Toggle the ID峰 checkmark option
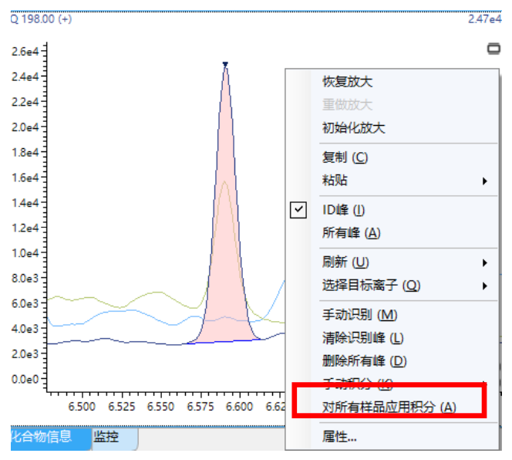The height and width of the screenshot is (460, 512). (299, 210)
